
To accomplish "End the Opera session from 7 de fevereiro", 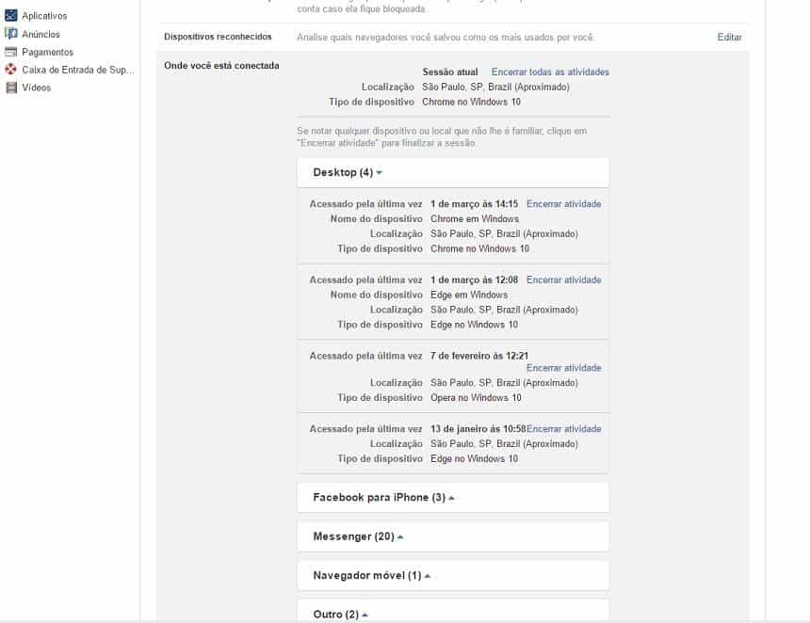I will click(x=563, y=368).
